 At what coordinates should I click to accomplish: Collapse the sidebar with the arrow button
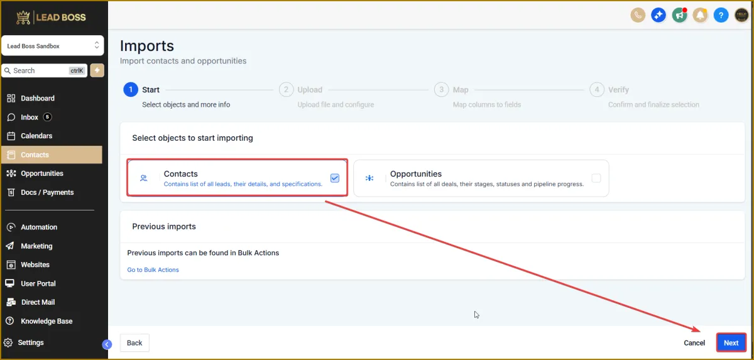click(107, 344)
